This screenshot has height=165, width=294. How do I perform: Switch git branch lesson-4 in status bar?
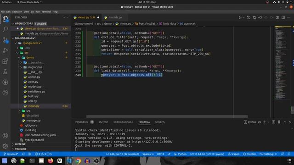click(x=11, y=154)
